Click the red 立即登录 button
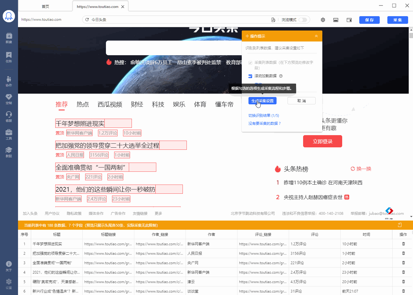Screen dimensions: 413x295 pos(323,141)
